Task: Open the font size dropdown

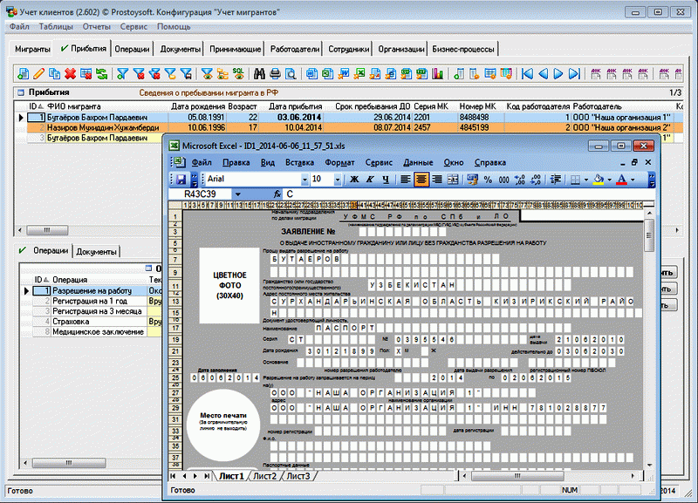Action: tap(339, 179)
